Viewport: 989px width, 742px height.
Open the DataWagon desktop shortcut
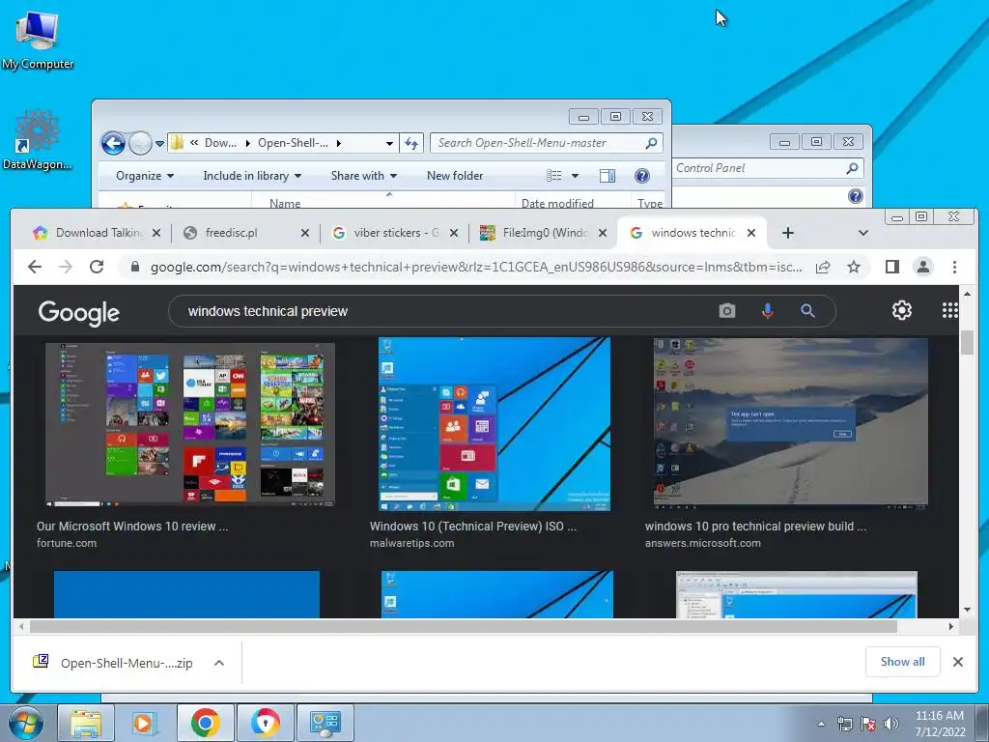(38, 140)
